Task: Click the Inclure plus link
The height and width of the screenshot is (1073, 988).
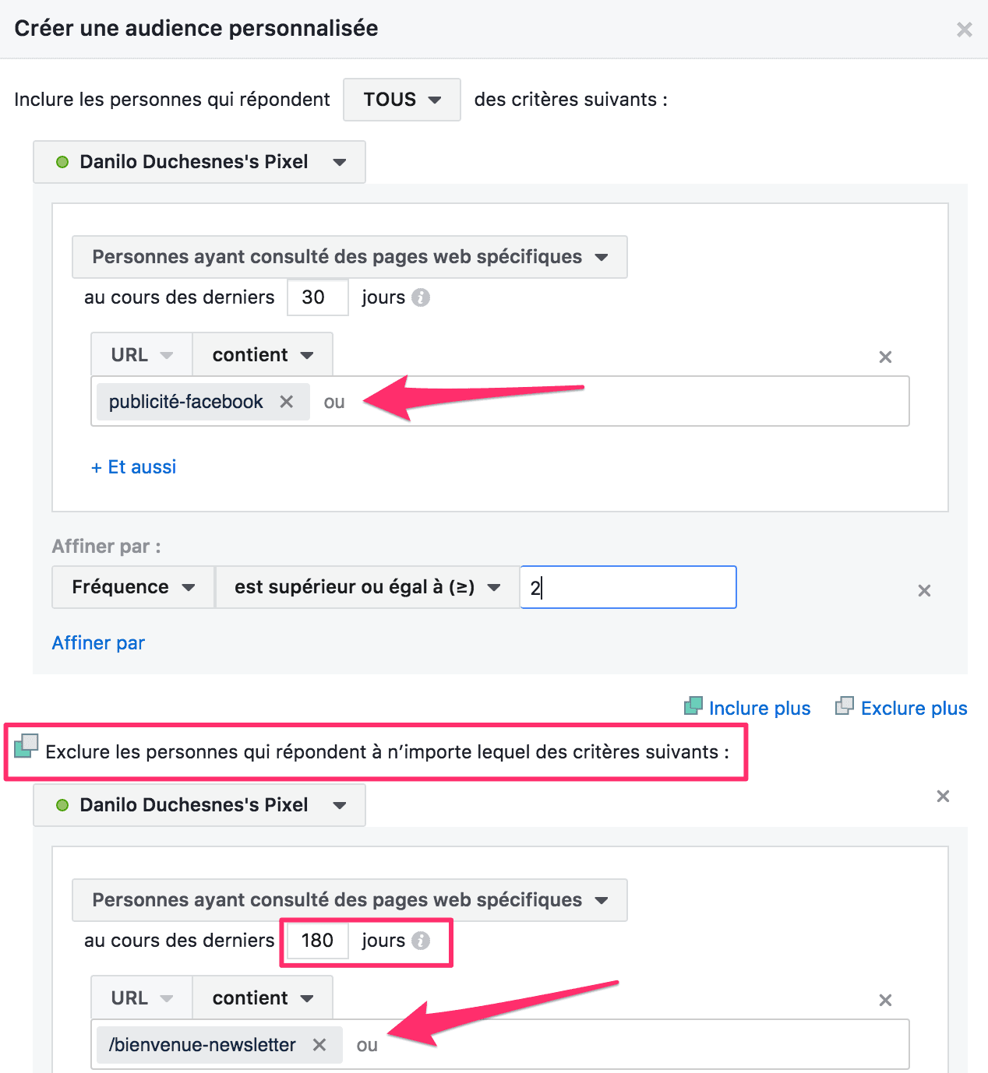Action: pyautogui.click(x=758, y=709)
